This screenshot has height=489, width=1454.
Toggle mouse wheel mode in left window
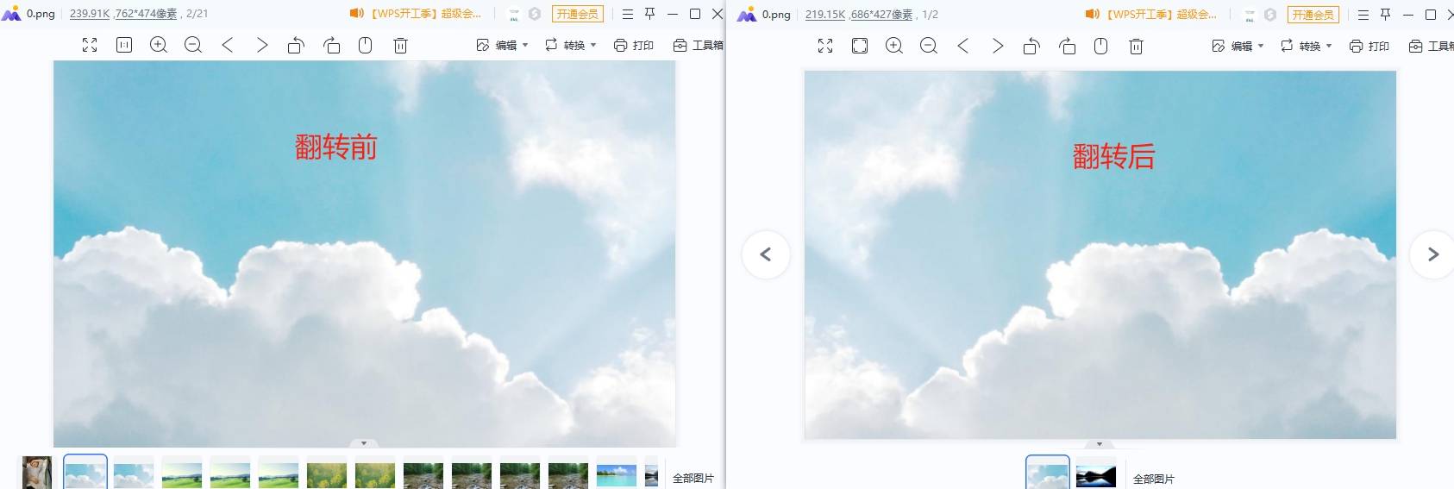pyautogui.click(x=366, y=45)
